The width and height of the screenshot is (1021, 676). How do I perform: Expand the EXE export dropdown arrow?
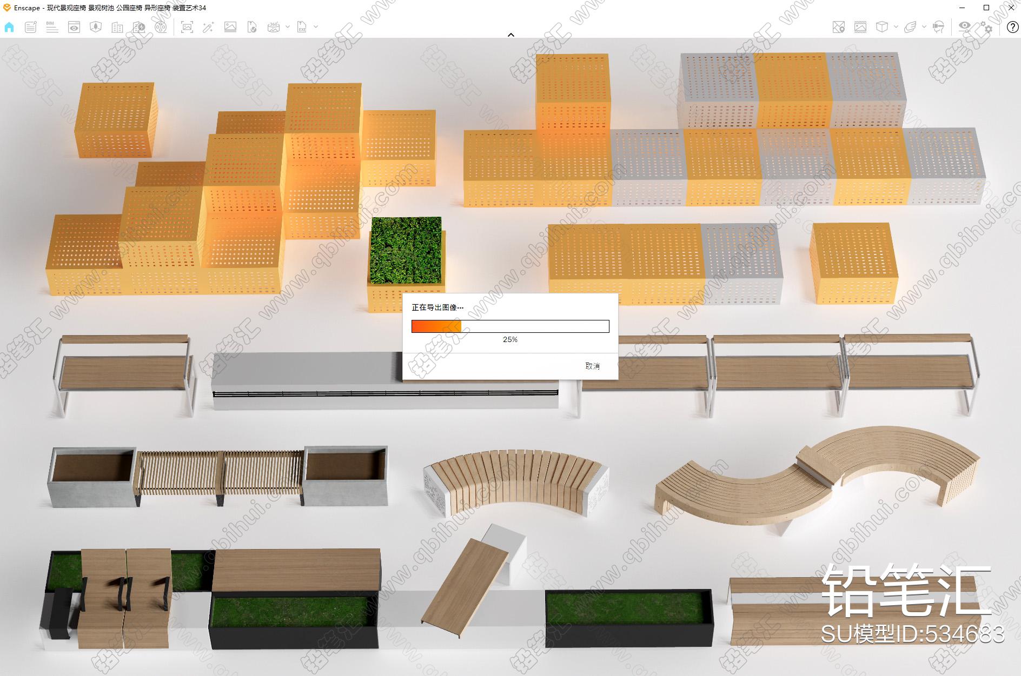click(316, 26)
